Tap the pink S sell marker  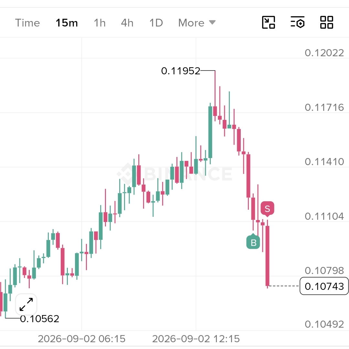tap(267, 209)
